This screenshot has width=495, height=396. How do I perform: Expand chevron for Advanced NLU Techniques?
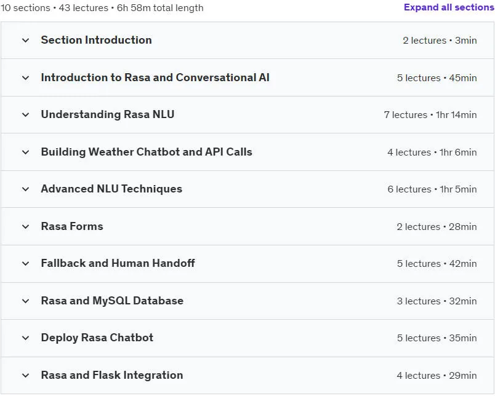[26, 189]
